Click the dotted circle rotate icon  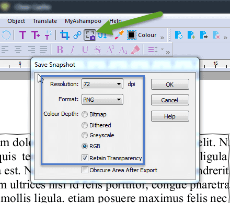(6, 35)
